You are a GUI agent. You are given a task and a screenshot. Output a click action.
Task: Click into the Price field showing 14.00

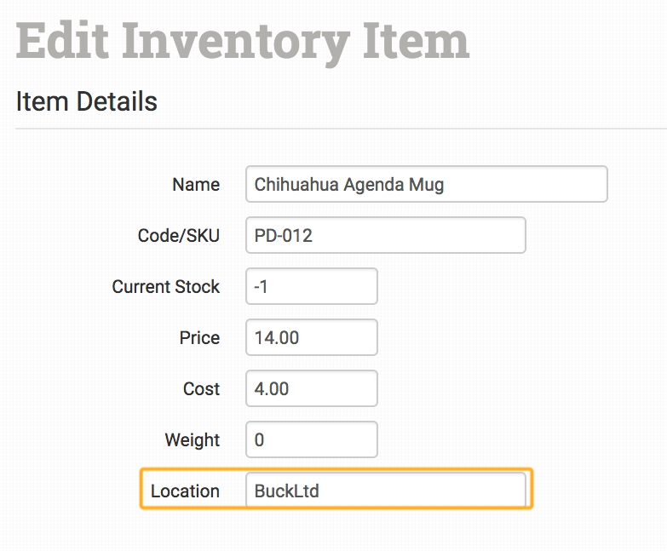[311, 337]
